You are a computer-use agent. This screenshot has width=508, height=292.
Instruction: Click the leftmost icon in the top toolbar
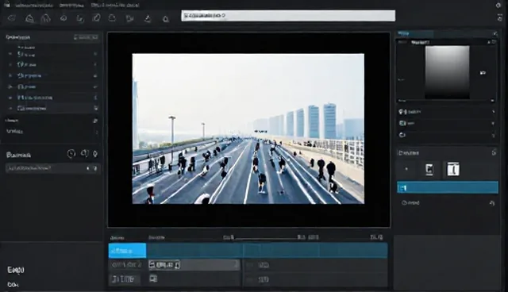coord(12,17)
